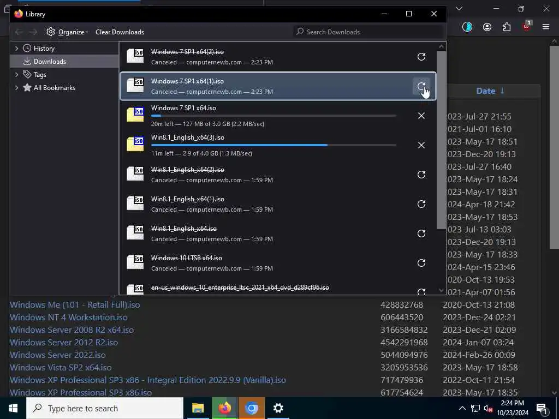Image resolution: width=559 pixels, height=419 pixels.
Task: Click the uBlock Origin extension icon
Action: coord(527,26)
